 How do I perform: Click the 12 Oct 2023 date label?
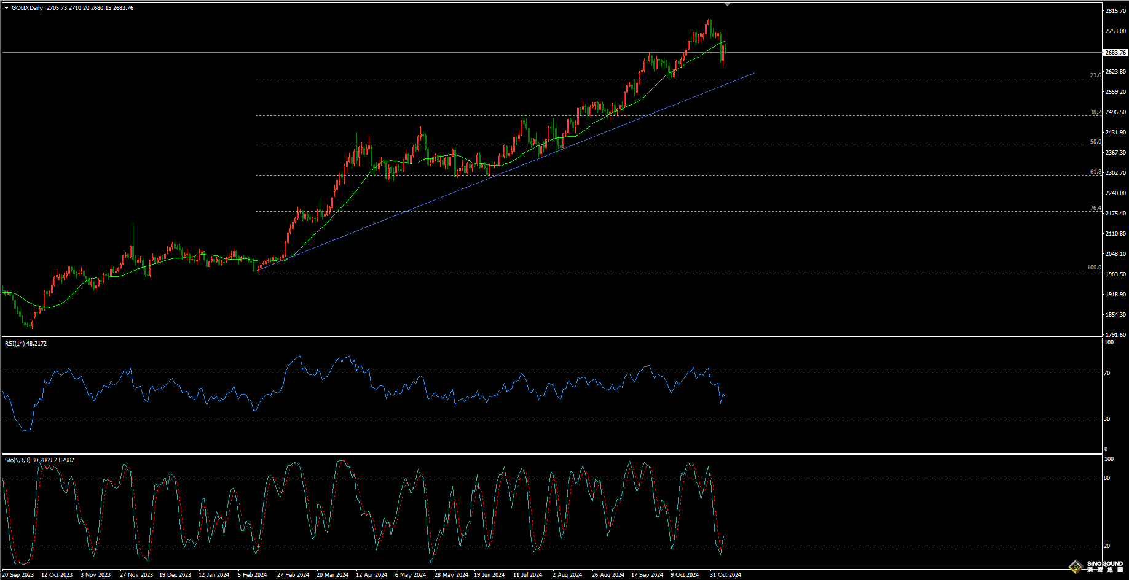[x=57, y=575]
